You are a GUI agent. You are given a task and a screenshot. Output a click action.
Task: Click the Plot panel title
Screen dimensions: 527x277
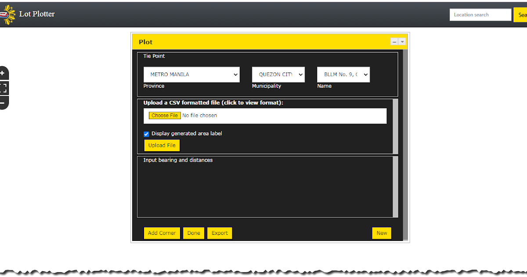(146, 42)
